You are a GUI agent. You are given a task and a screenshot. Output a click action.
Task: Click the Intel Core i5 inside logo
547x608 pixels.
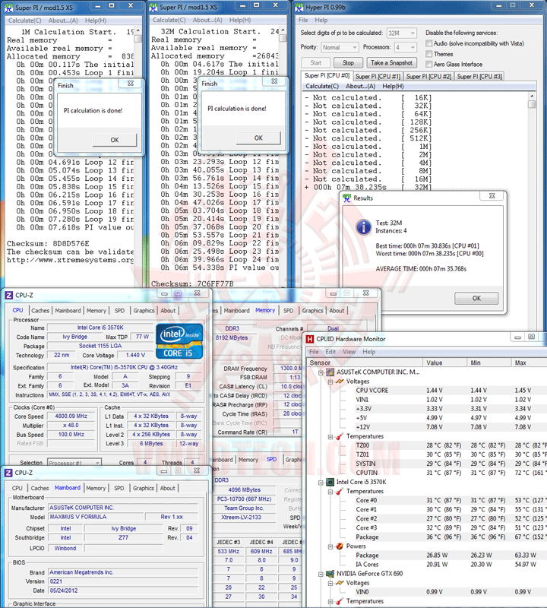(x=179, y=340)
